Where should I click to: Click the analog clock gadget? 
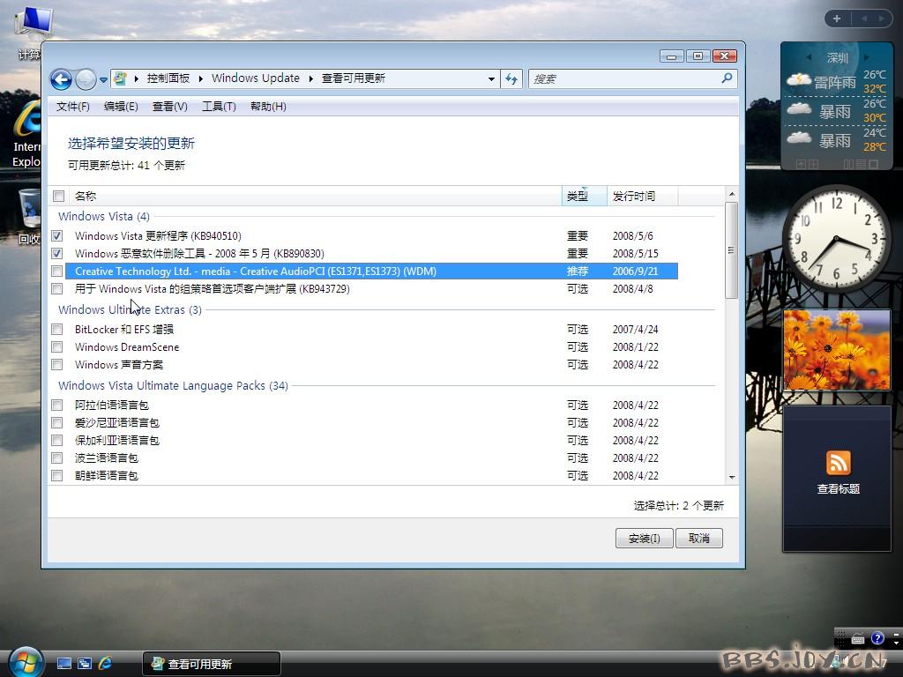click(836, 238)
